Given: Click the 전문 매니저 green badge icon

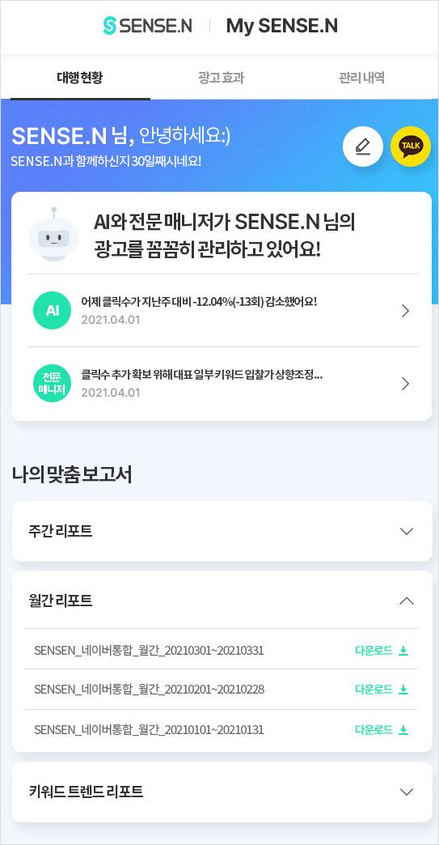Looking at the screenshot, I should pyautogui.click(x=53, y=383).
